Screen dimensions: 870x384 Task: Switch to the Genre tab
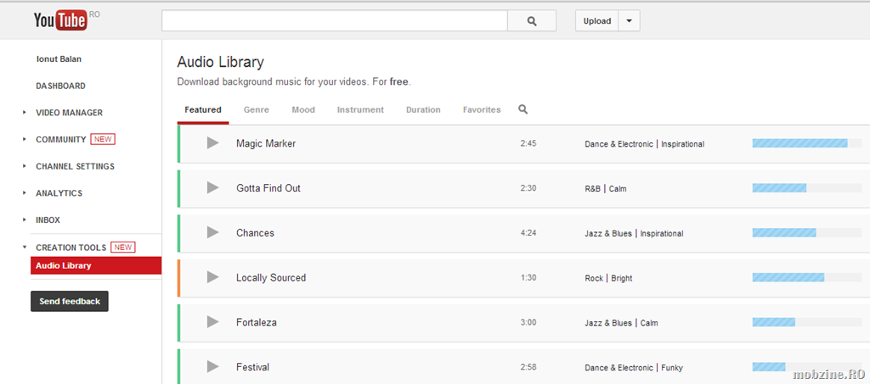tap(256, 109)
